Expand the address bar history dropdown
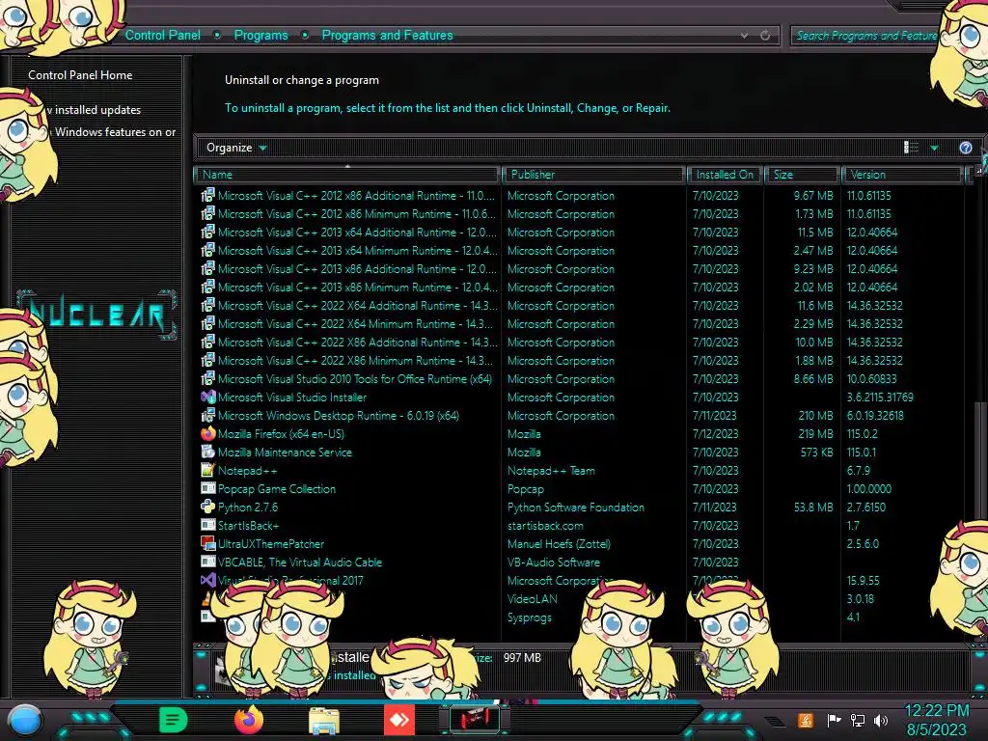988x741 pixels. click(x=744, y=36)
